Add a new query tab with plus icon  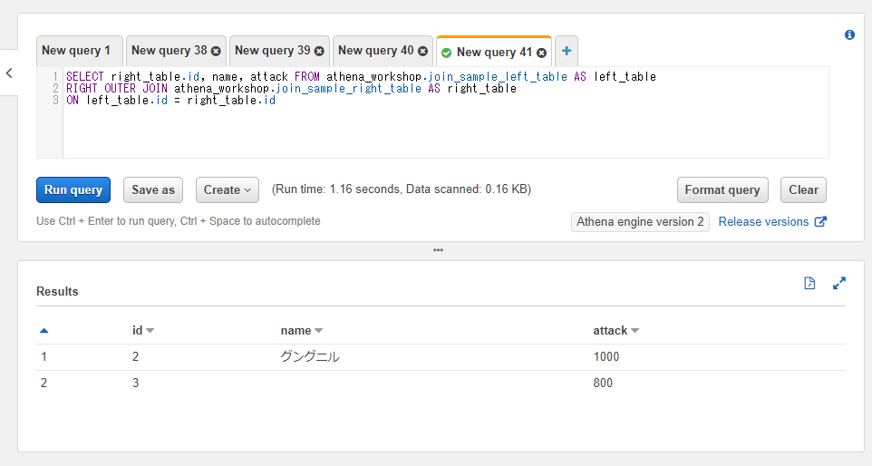pos(567,51)
